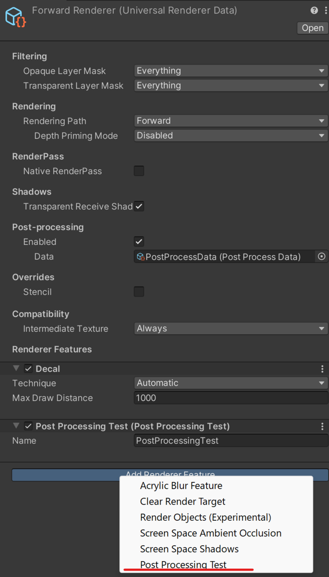Viewport: 329px width, 577px height.
Task: Collapse the Post Processing Test foldout
Action: tap(16, 426)
